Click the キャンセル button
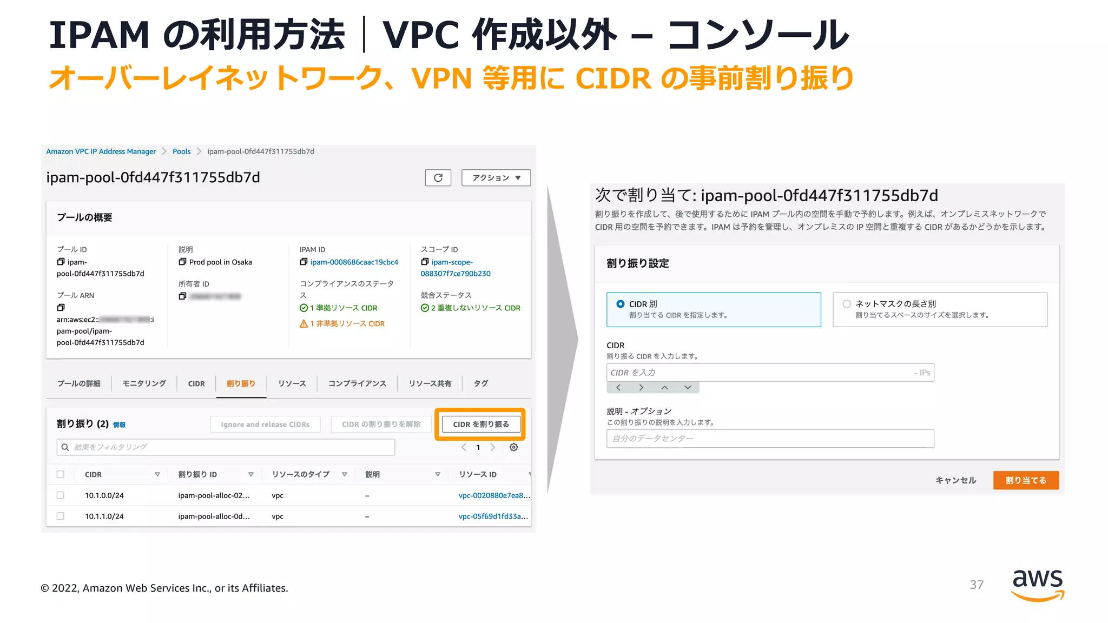The height and width of the screenshot is (623, 1108). click(x=956, y=480)
